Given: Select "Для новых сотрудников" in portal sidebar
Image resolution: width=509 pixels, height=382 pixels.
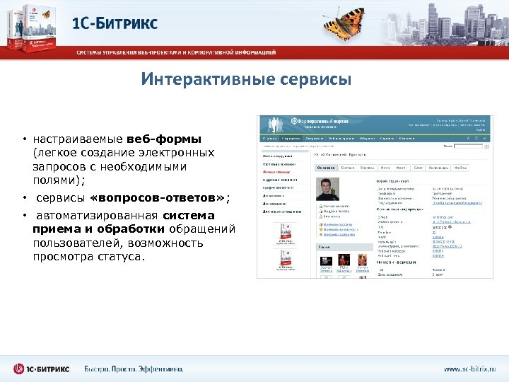Looking at the screenshot, I should coord(282,212).
